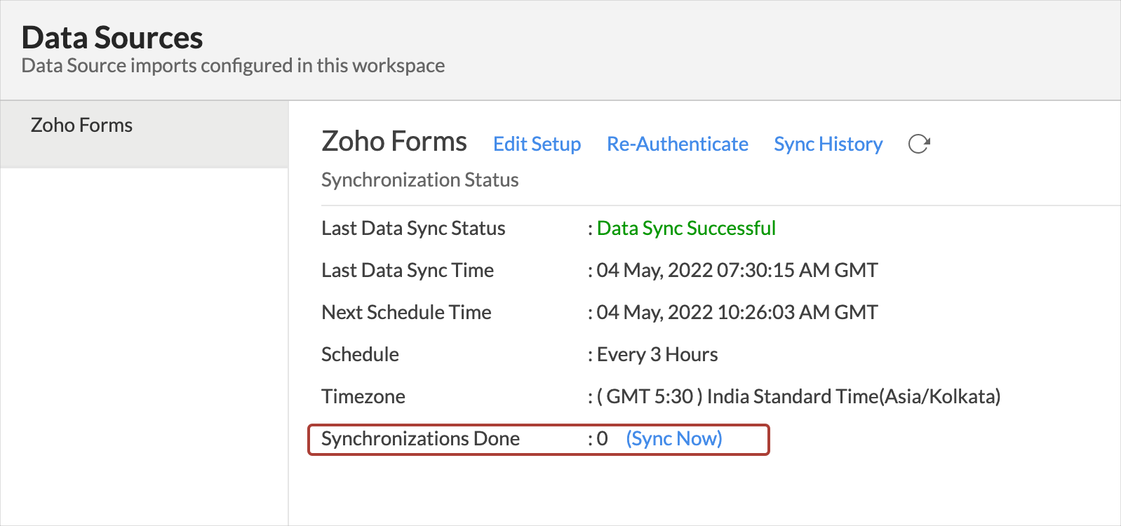The image size is (1121, 526).
Task: Click the India Standard Time timezone value
Action: point(798,396)
